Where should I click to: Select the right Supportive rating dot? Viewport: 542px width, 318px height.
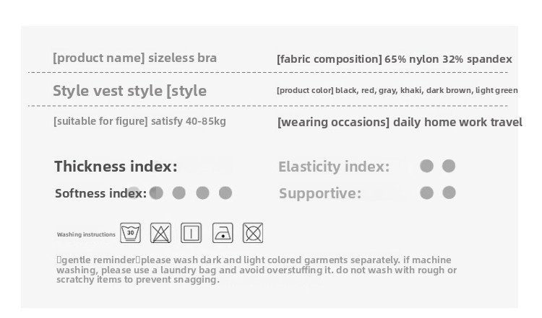[x=449, y=193]
